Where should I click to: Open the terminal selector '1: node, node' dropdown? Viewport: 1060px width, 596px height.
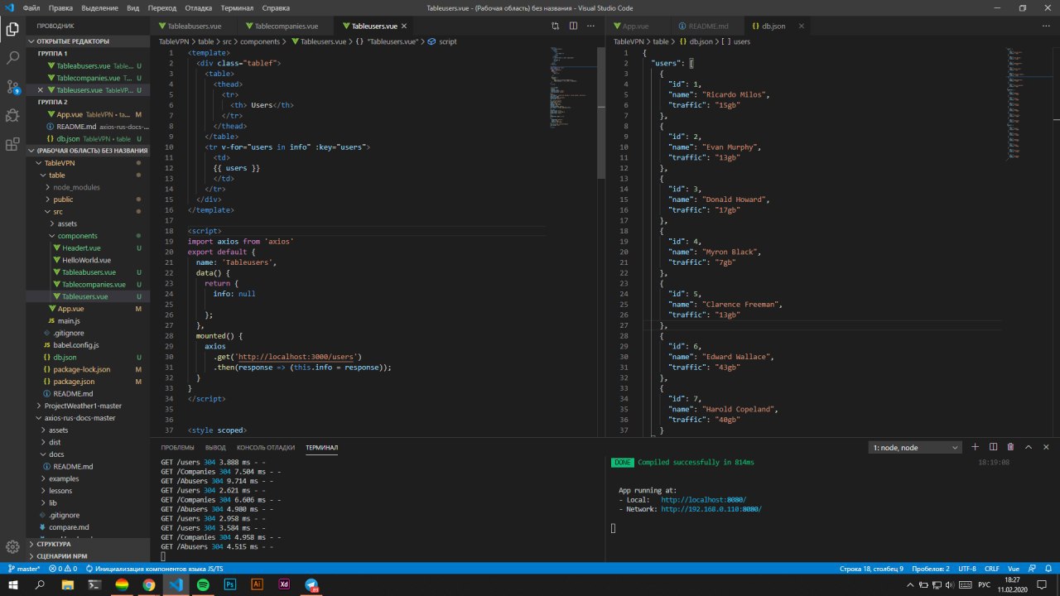[915, 447]
